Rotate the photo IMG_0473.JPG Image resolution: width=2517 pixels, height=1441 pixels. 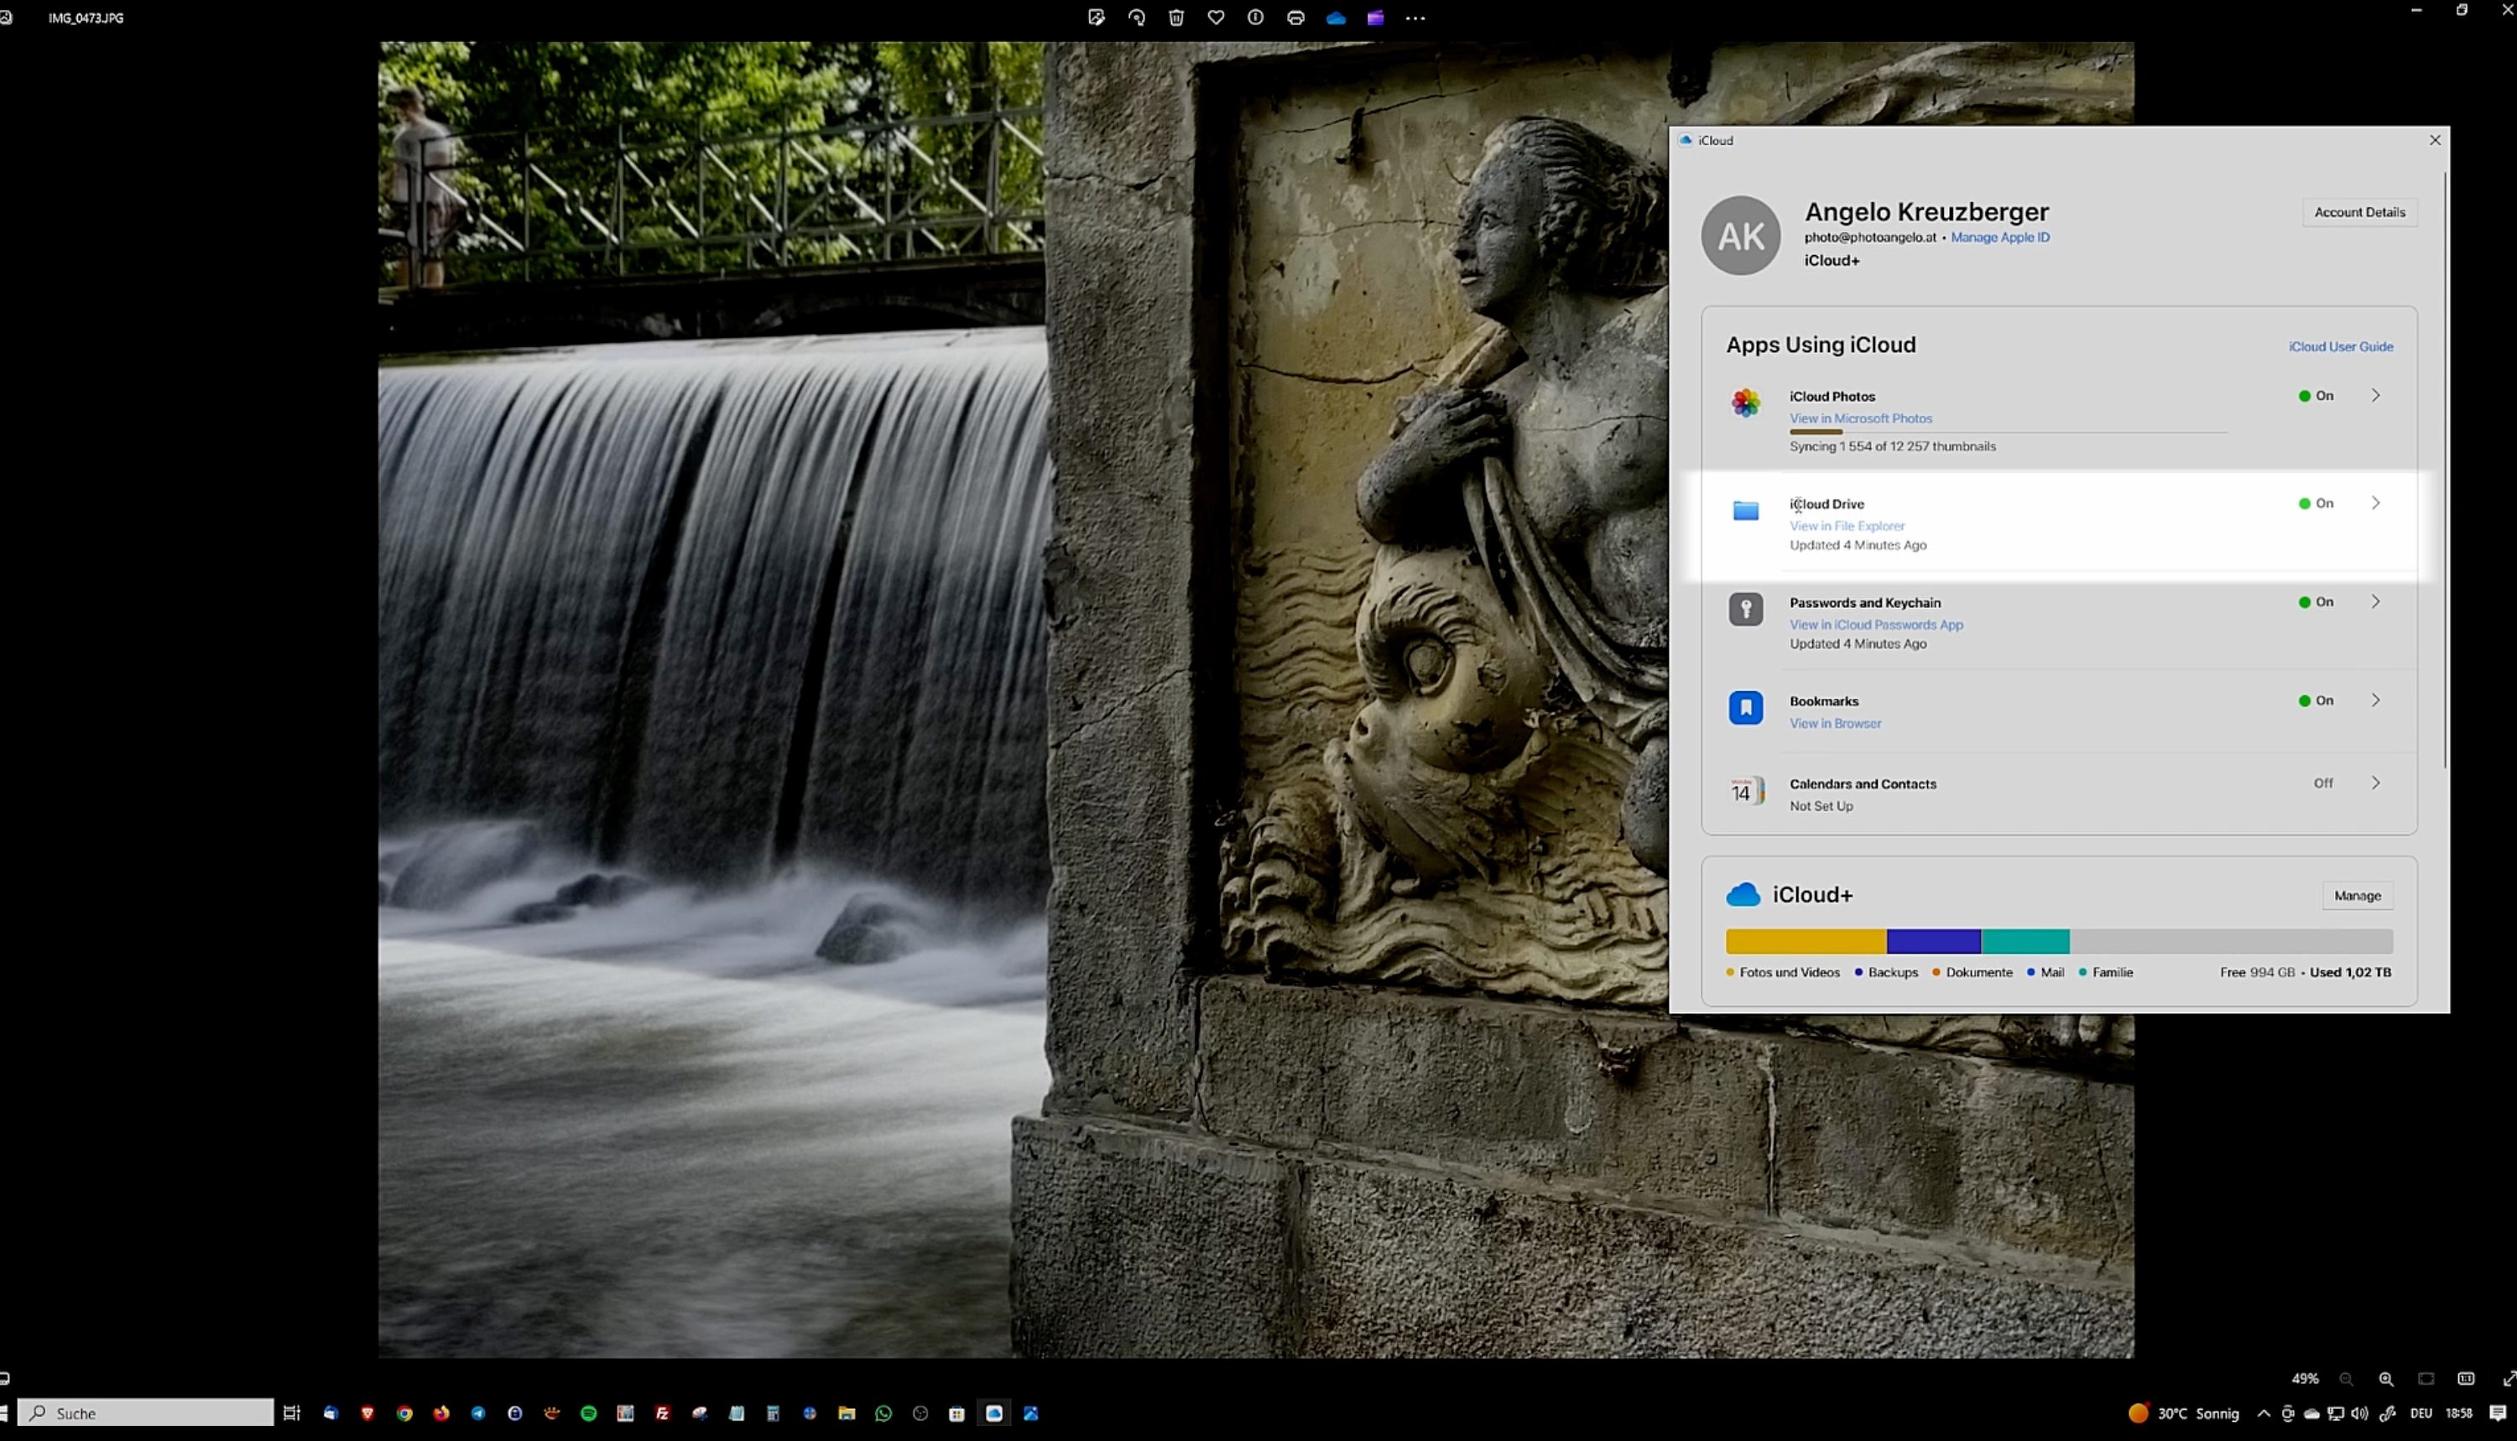(1136, 17)
